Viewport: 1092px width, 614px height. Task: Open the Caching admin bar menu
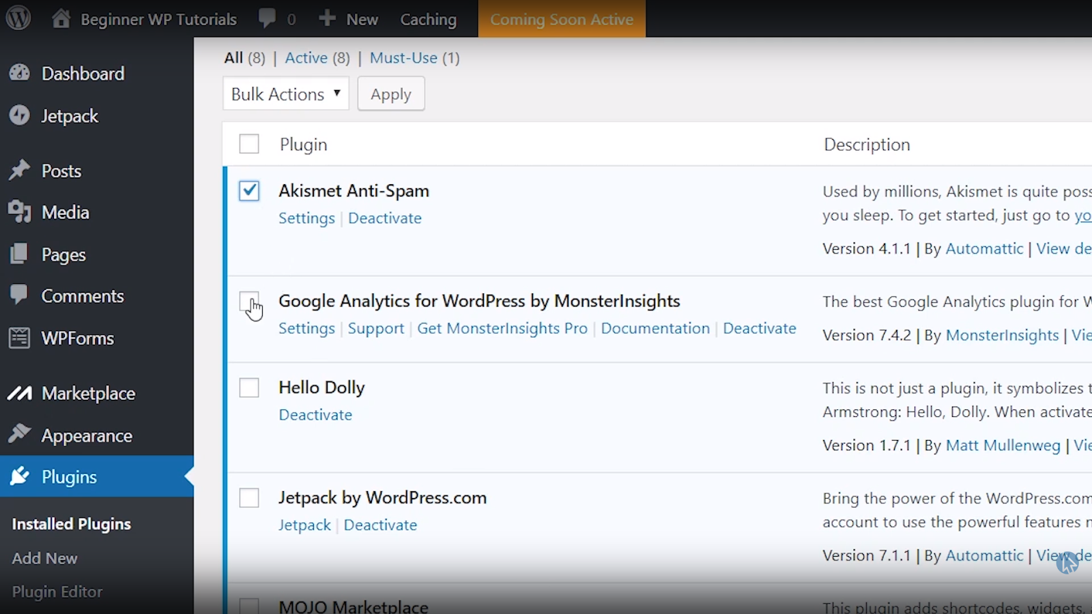coord(428,19)
